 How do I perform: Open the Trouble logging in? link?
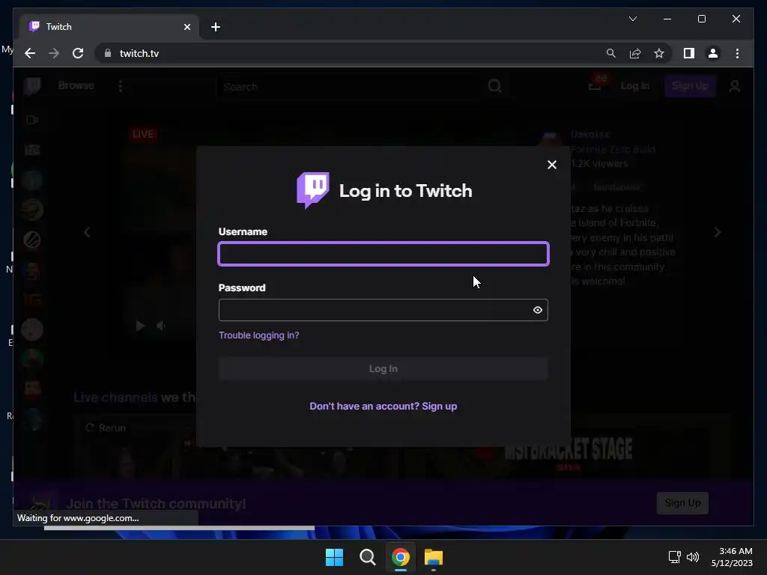coord(258,335)
